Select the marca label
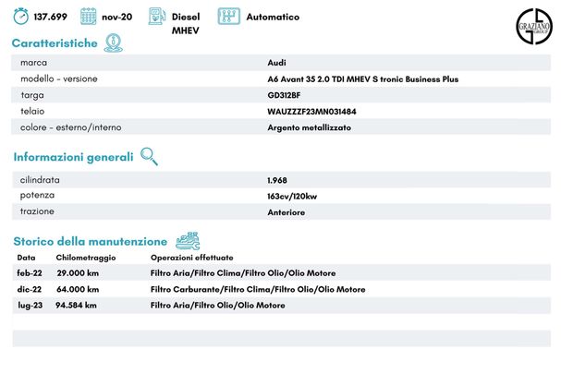 coord(33,63)
